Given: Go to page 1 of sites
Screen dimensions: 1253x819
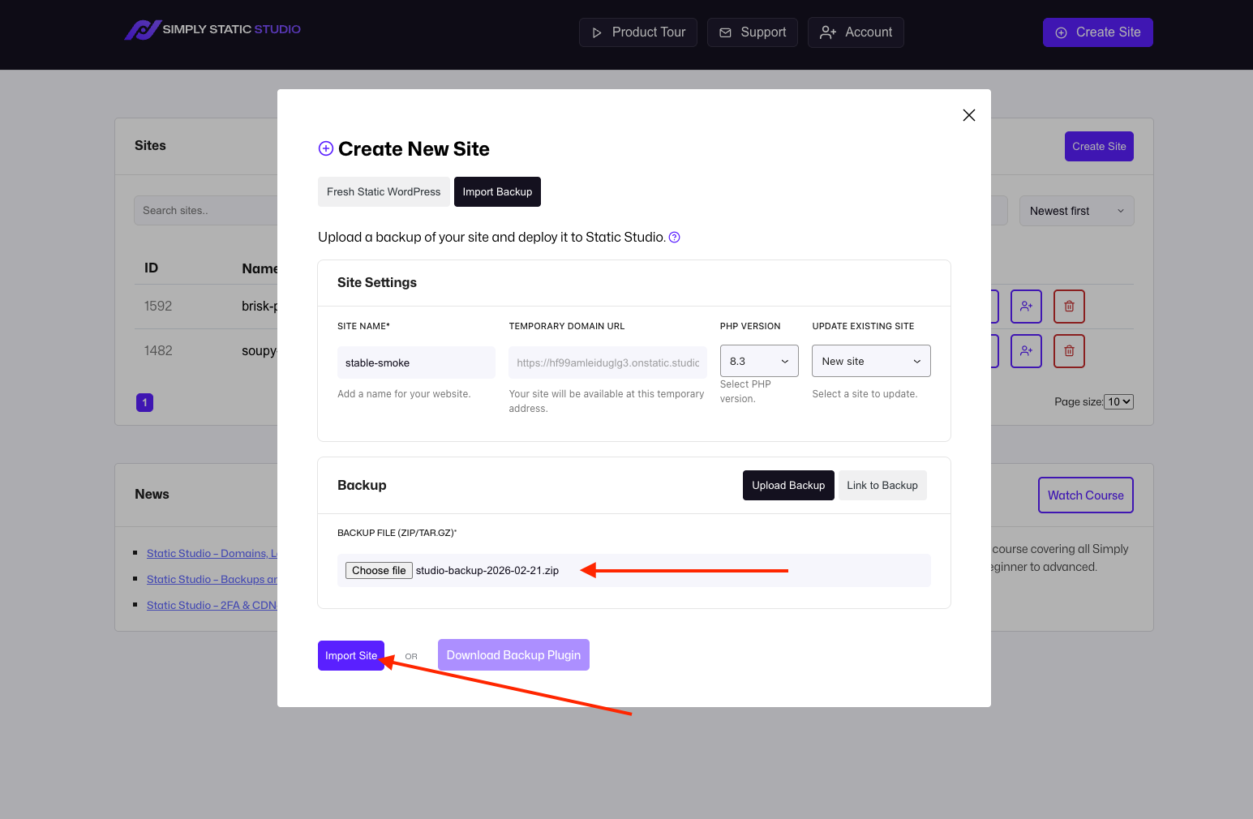Looking at the screenshot, I should [x=144, y=402].
